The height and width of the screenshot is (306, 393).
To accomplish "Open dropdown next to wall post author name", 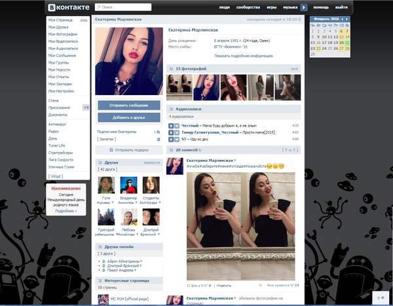I will tap(235, 161).
